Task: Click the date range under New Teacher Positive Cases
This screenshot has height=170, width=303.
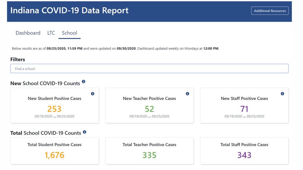Action: tap(149, 116)
